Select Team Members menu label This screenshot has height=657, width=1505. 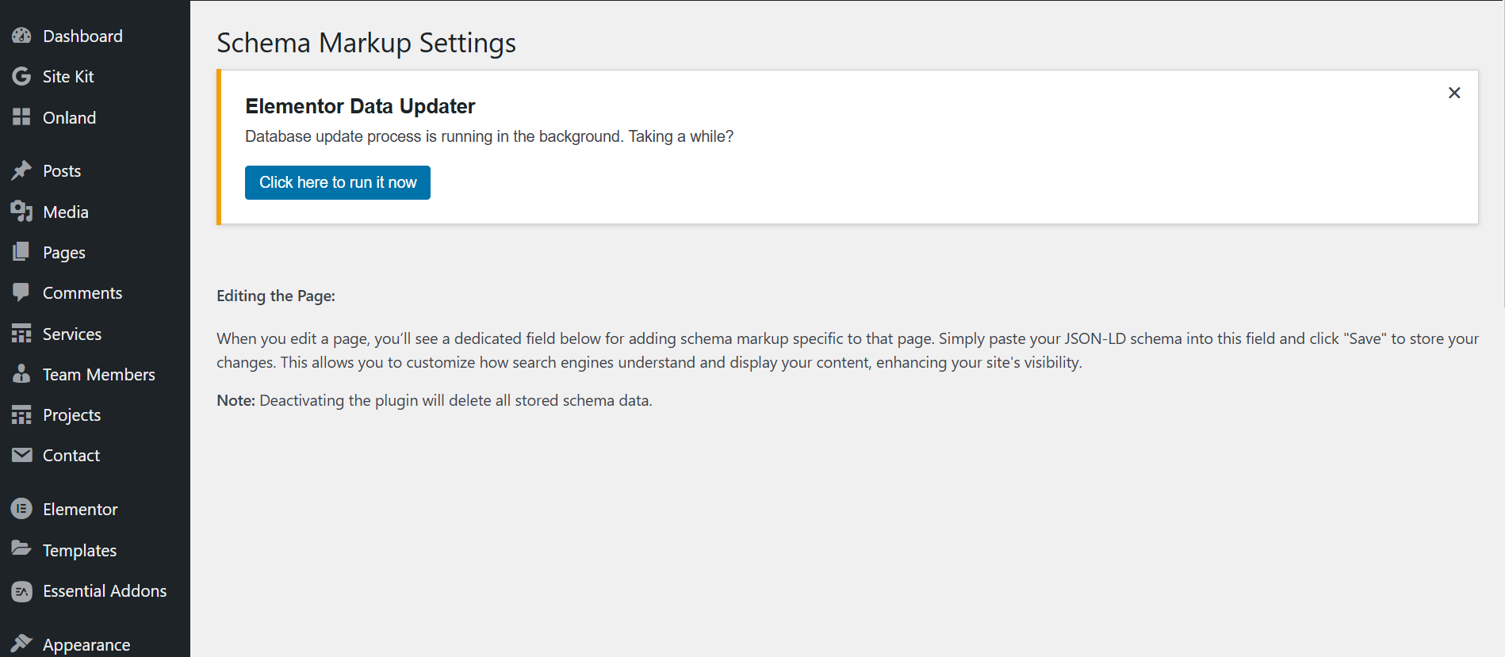click(x=99, y=374)
